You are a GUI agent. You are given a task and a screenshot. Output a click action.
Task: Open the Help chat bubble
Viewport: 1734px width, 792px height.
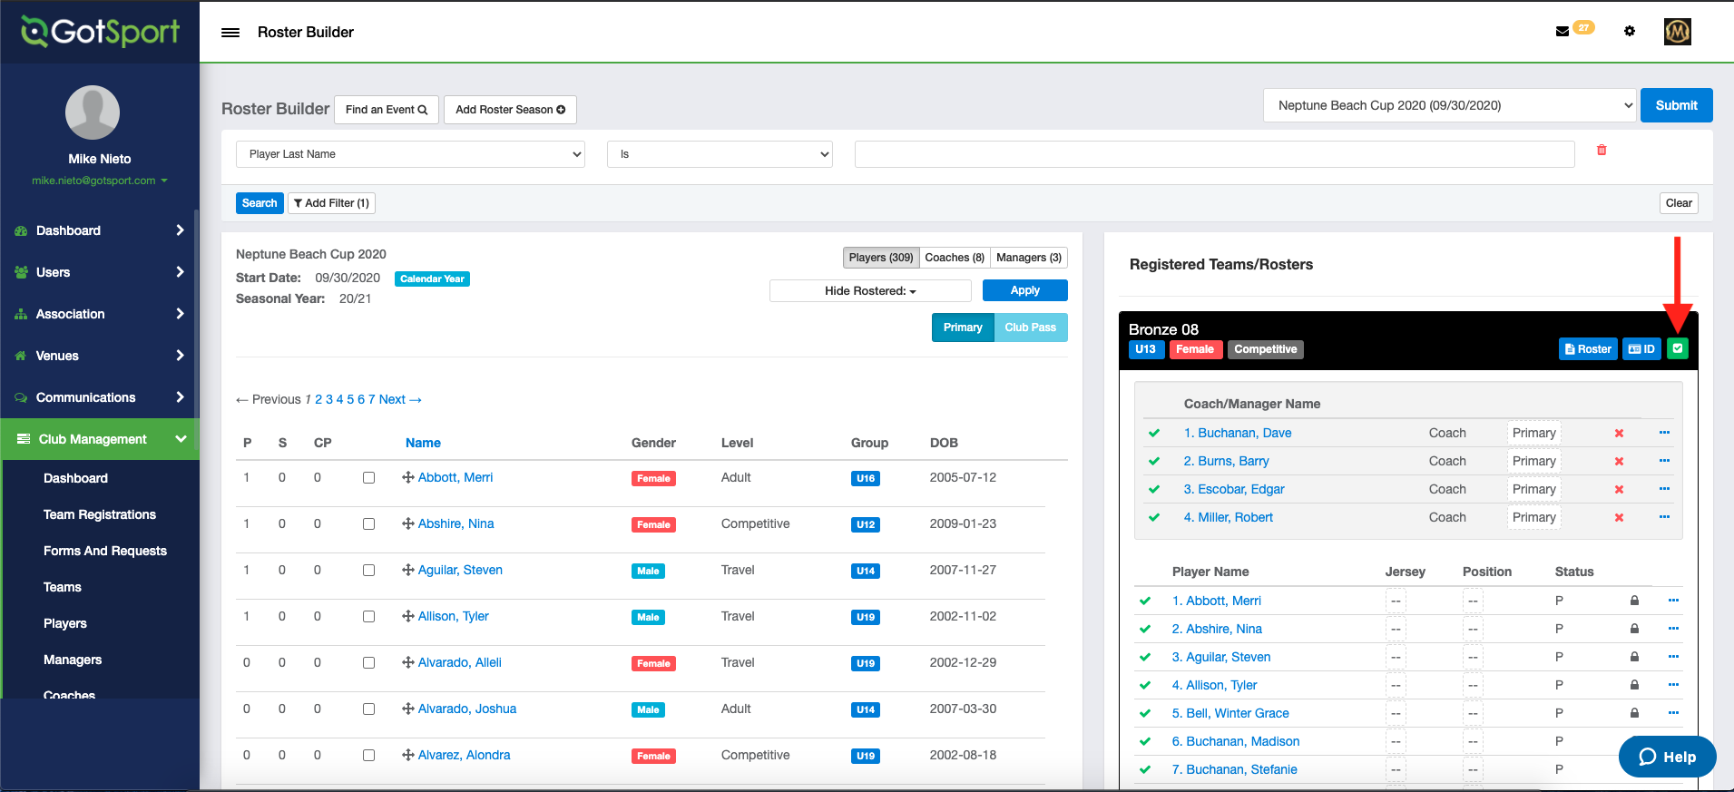tap(1667, 757)
